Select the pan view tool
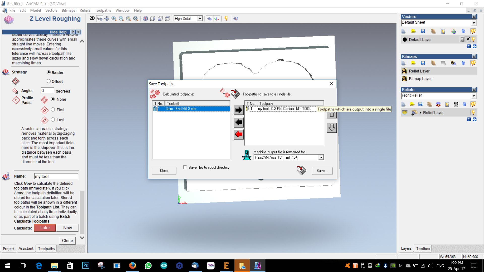The image size is (484, 272). coord(107,18)
